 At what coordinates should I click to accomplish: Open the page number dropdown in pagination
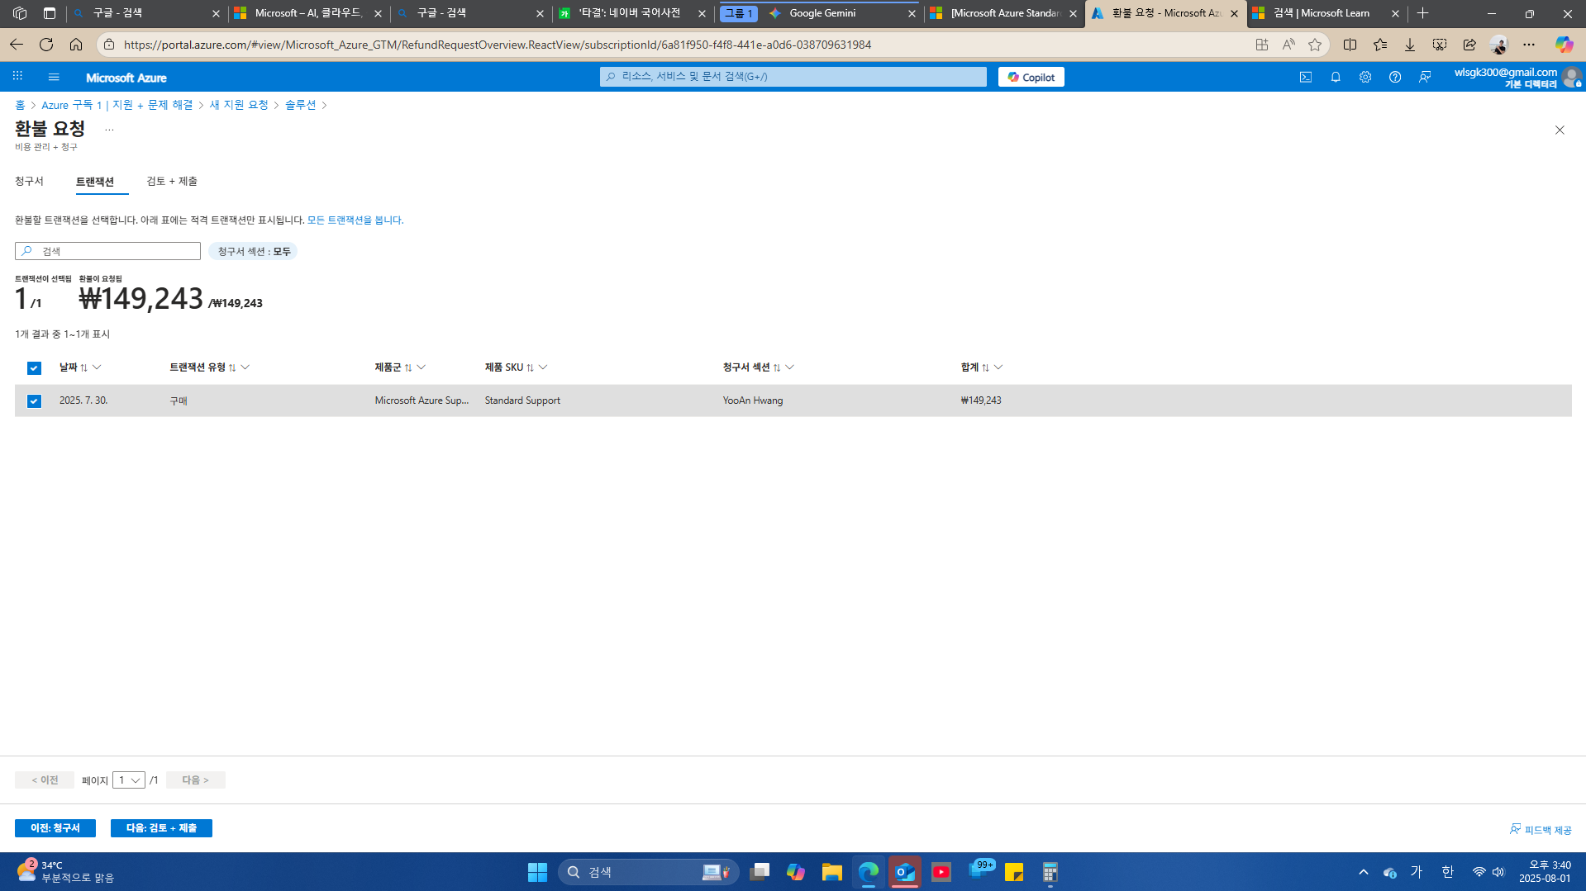tap(127, 780)
